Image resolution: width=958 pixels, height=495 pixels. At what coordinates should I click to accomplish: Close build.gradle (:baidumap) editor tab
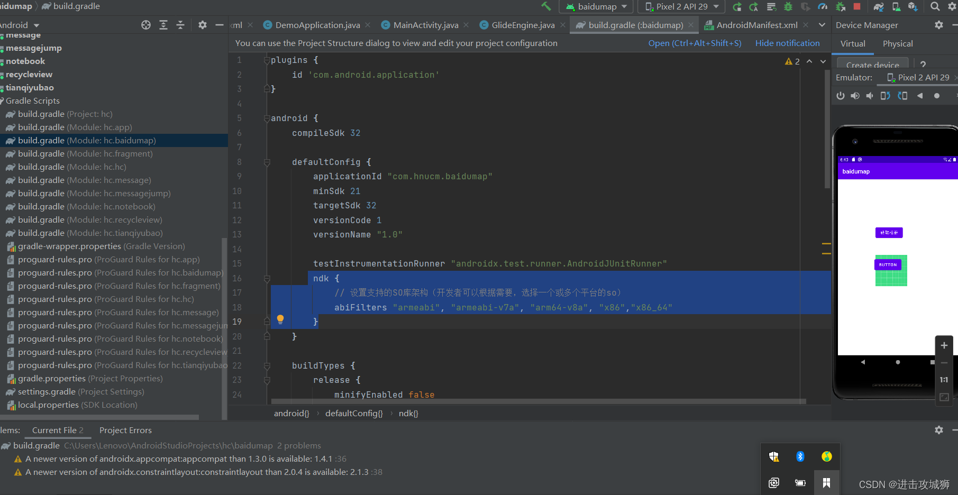tap(691, 25)
